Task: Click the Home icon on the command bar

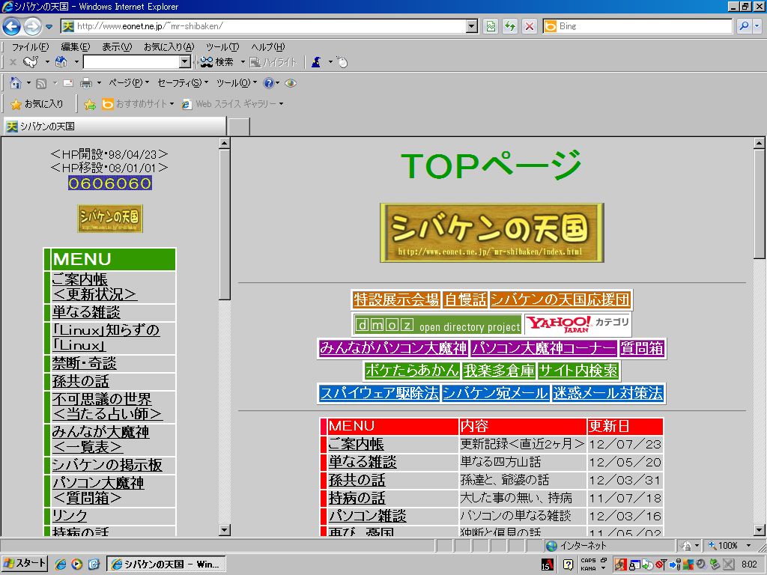Action: pyautogui.click(x=16, y=83)
